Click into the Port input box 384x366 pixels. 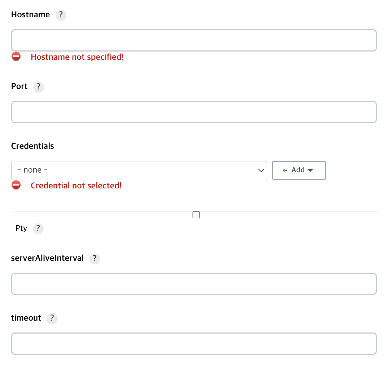194,112
